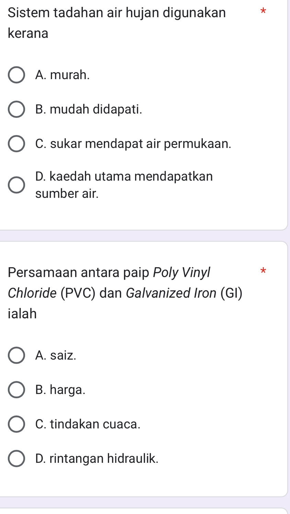Click the 'A. murah.' answer label text

63,75
